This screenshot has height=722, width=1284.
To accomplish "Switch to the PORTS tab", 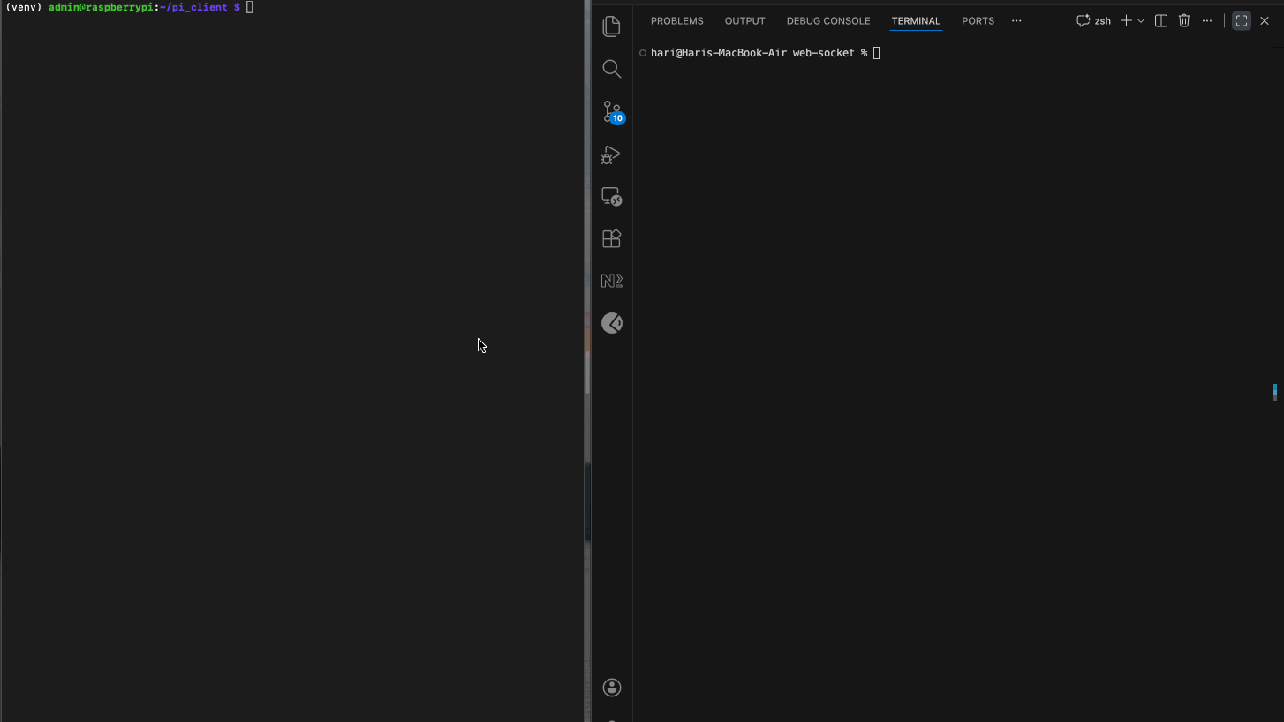I will pyautogui.click(x=978, y=21).
